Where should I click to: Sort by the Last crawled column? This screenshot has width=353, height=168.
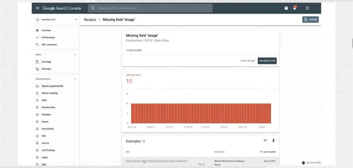[x=268, y=152]
